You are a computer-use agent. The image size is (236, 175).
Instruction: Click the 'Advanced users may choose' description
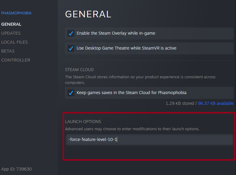click(132, 129)
